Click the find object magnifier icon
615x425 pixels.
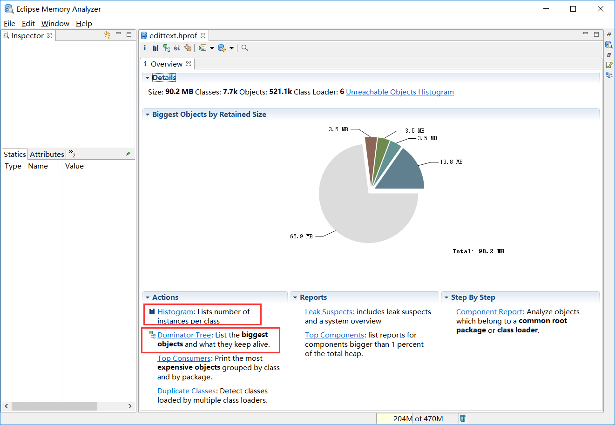245,48
